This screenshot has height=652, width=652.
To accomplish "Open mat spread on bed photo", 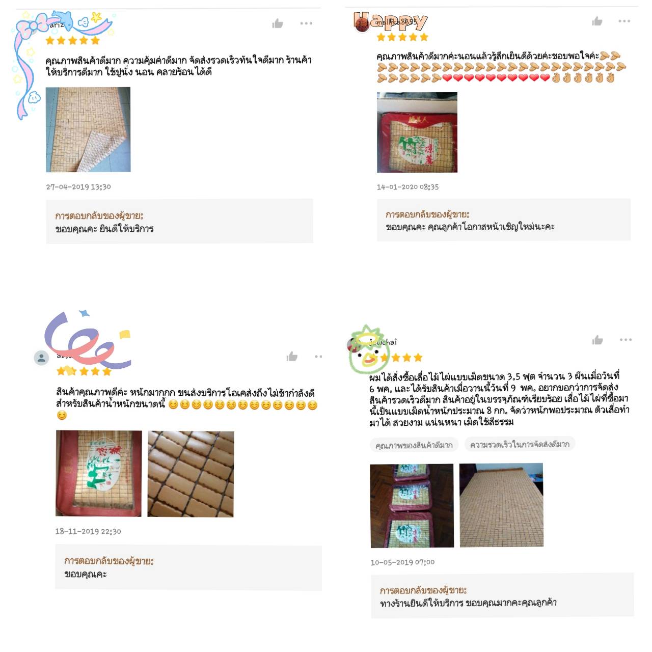I will pyautogui.click(x=501, y=505).
